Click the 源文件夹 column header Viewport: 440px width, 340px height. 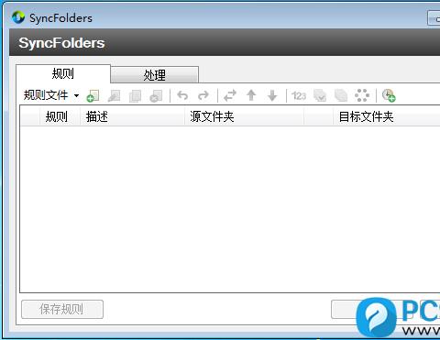(x=244, y=116)
